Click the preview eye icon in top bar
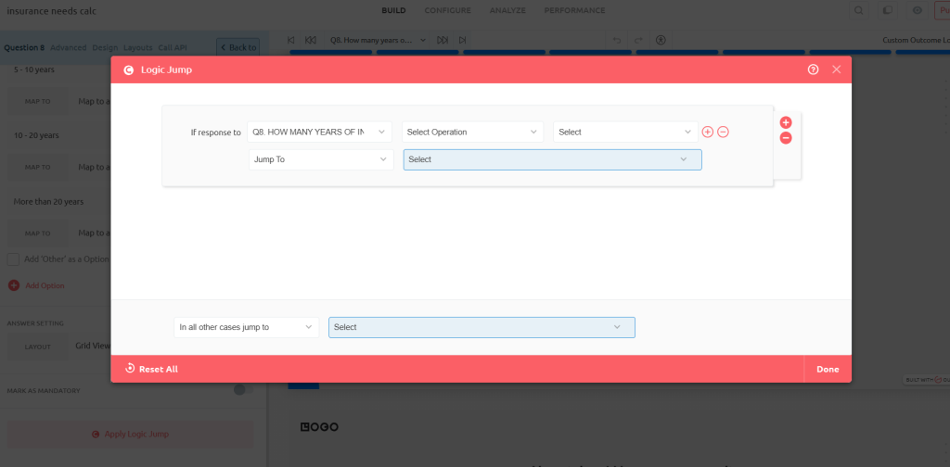The image size is (950, 467). (917, 11)
